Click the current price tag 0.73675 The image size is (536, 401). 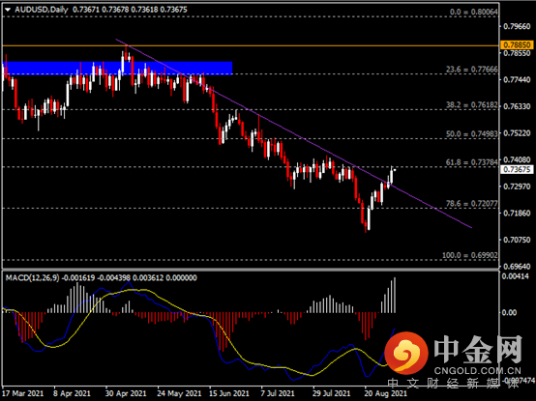click(517, 169)
